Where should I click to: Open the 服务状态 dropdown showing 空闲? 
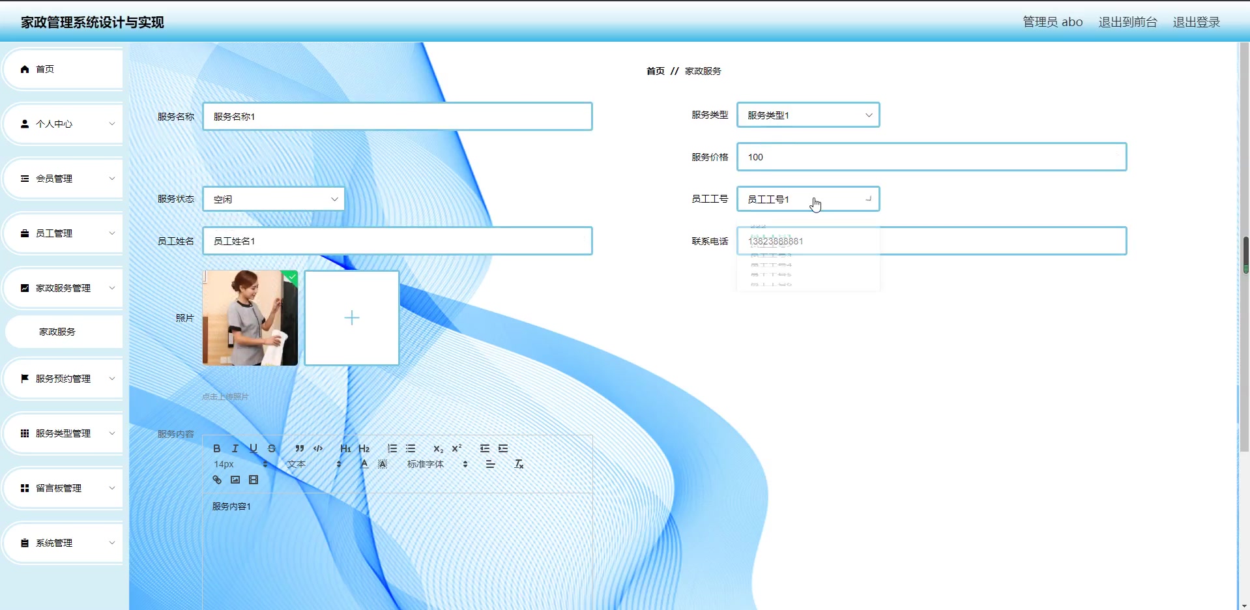[x=273, y=199]
